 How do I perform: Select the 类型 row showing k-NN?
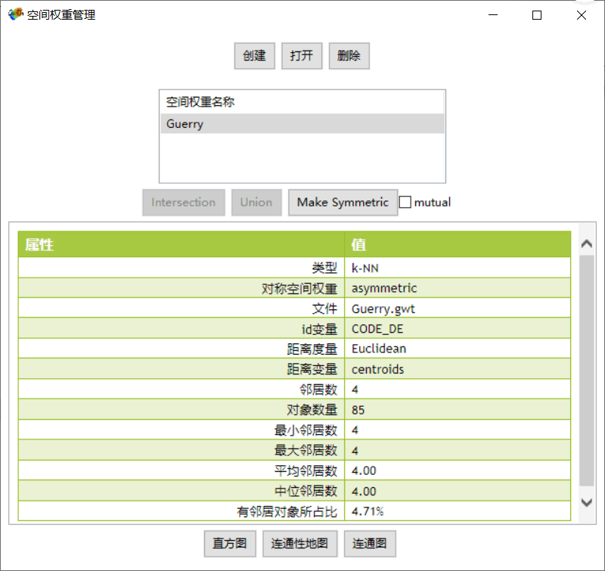point(302,267)
